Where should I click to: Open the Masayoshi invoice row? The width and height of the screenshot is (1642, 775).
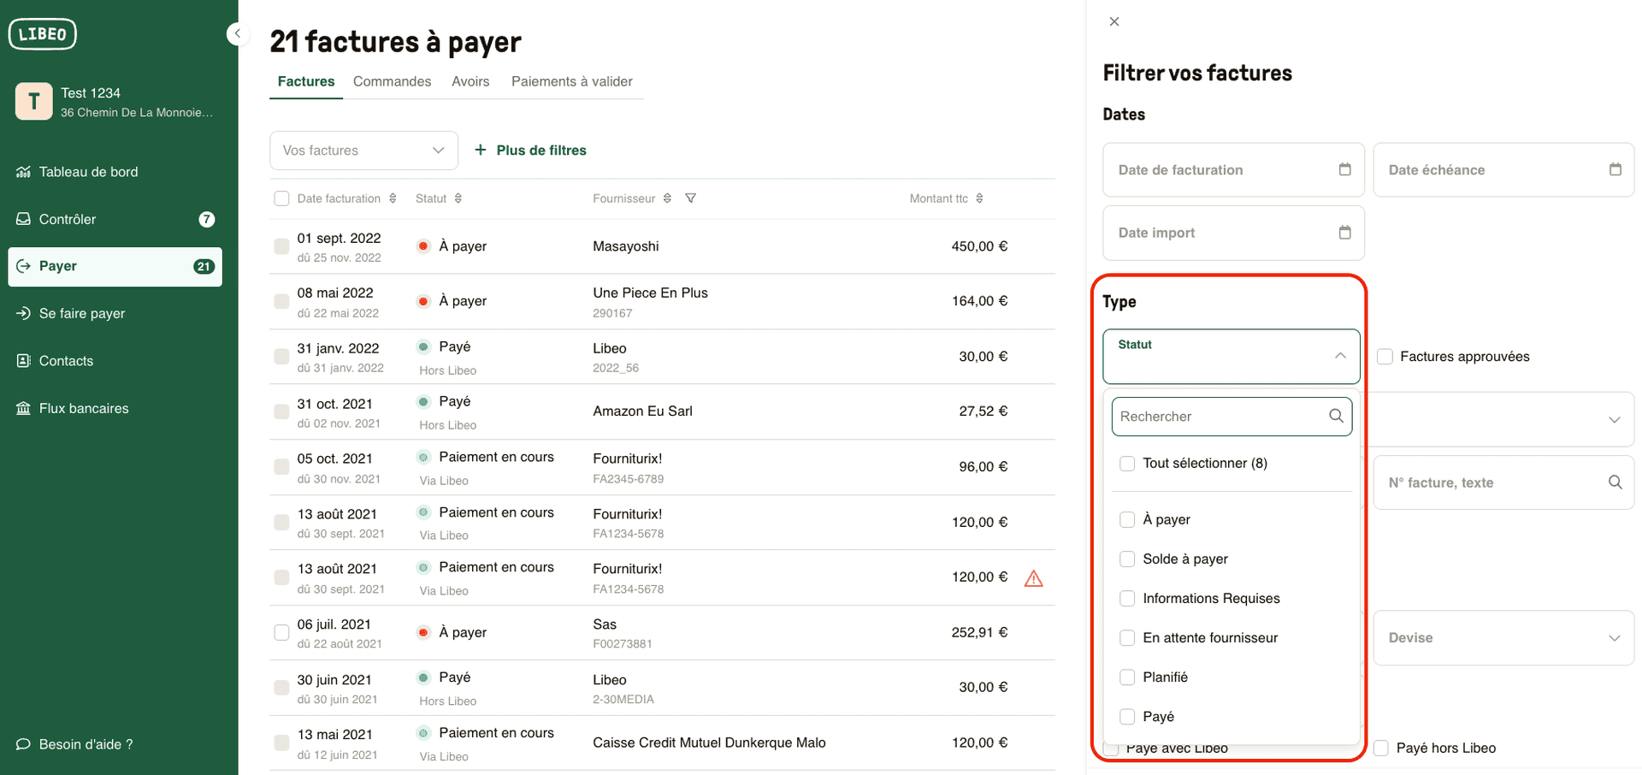[x=662, y=246]
